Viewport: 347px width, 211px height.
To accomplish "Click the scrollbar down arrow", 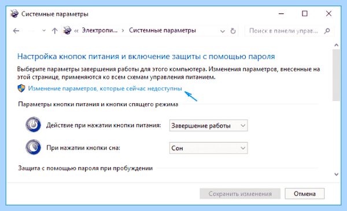I will pyautogui.click(x=337, y=174).
